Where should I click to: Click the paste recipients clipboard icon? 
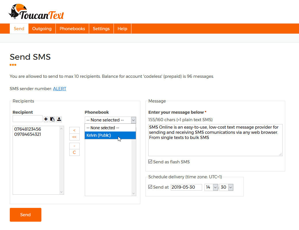52,119
